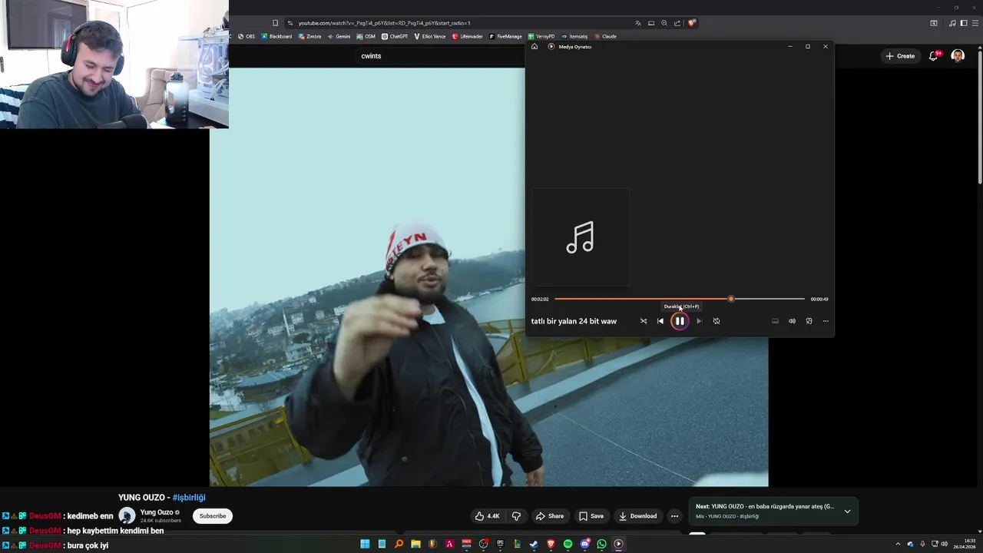Dislike the YouTube video
This screenshot has height=553, width=983.
516,516
